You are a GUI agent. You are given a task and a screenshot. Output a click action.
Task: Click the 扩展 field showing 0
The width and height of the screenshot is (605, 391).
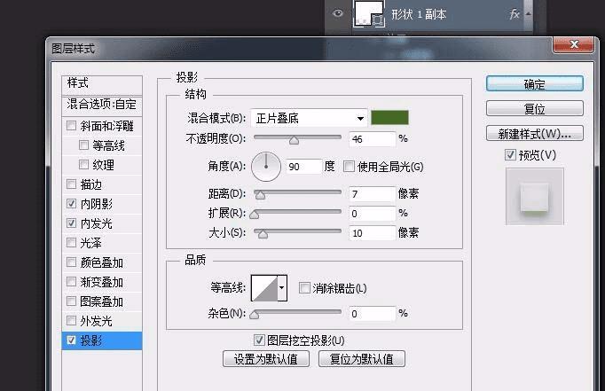click(372, 214)
